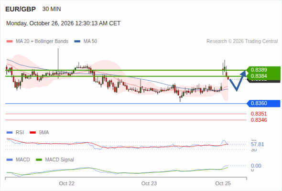Click the Oct 25 date axis label
Screen dimensions: 282x191
pos(223,183)
